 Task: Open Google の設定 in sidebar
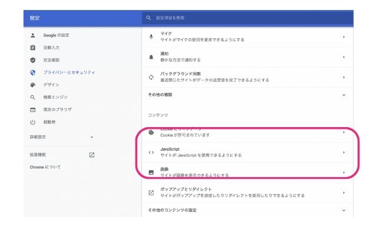(57, 35)
